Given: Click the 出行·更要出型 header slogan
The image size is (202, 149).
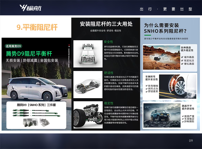Looking at the screenshot, I should click(x=166, y=9).
